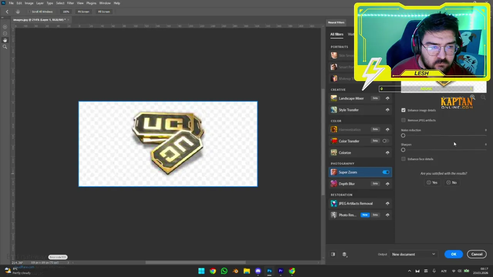
Task: Adjust the Sharpen slider handle
Action: 403,150
